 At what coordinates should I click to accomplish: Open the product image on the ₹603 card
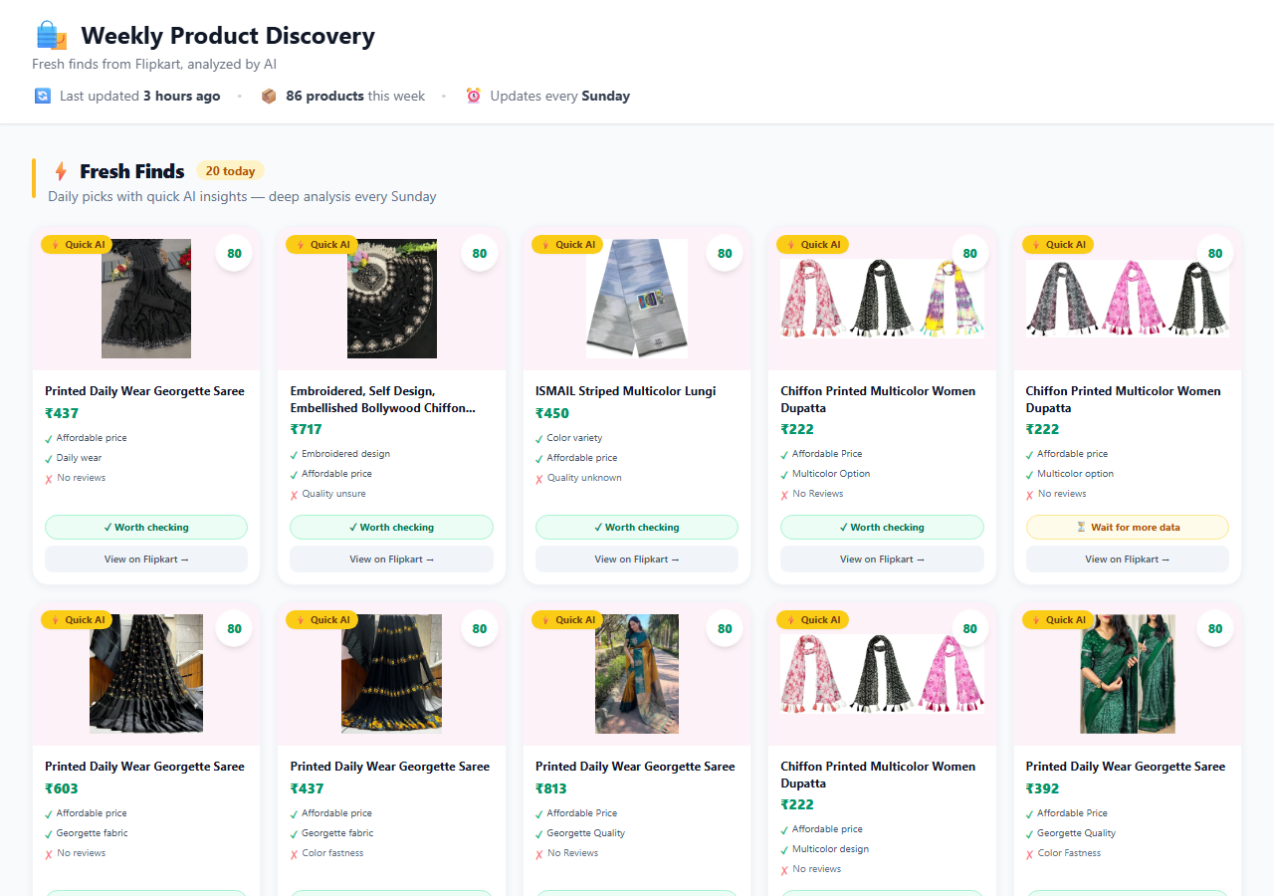point(146,674)
